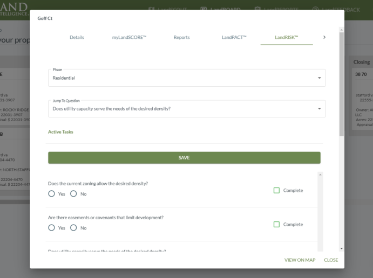
Task: Check Complete for easements or covenants question
Action: pyautogui.click(x=276, y=224)
